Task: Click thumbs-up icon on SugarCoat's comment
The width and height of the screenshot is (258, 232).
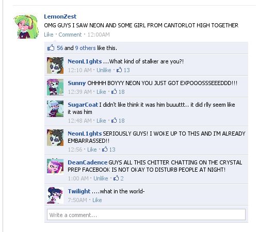Action: pyautogui.click(x=114, y=120)
